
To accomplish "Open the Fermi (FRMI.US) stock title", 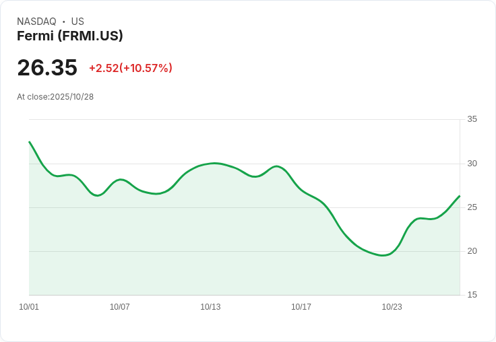I will click(70, 36).
